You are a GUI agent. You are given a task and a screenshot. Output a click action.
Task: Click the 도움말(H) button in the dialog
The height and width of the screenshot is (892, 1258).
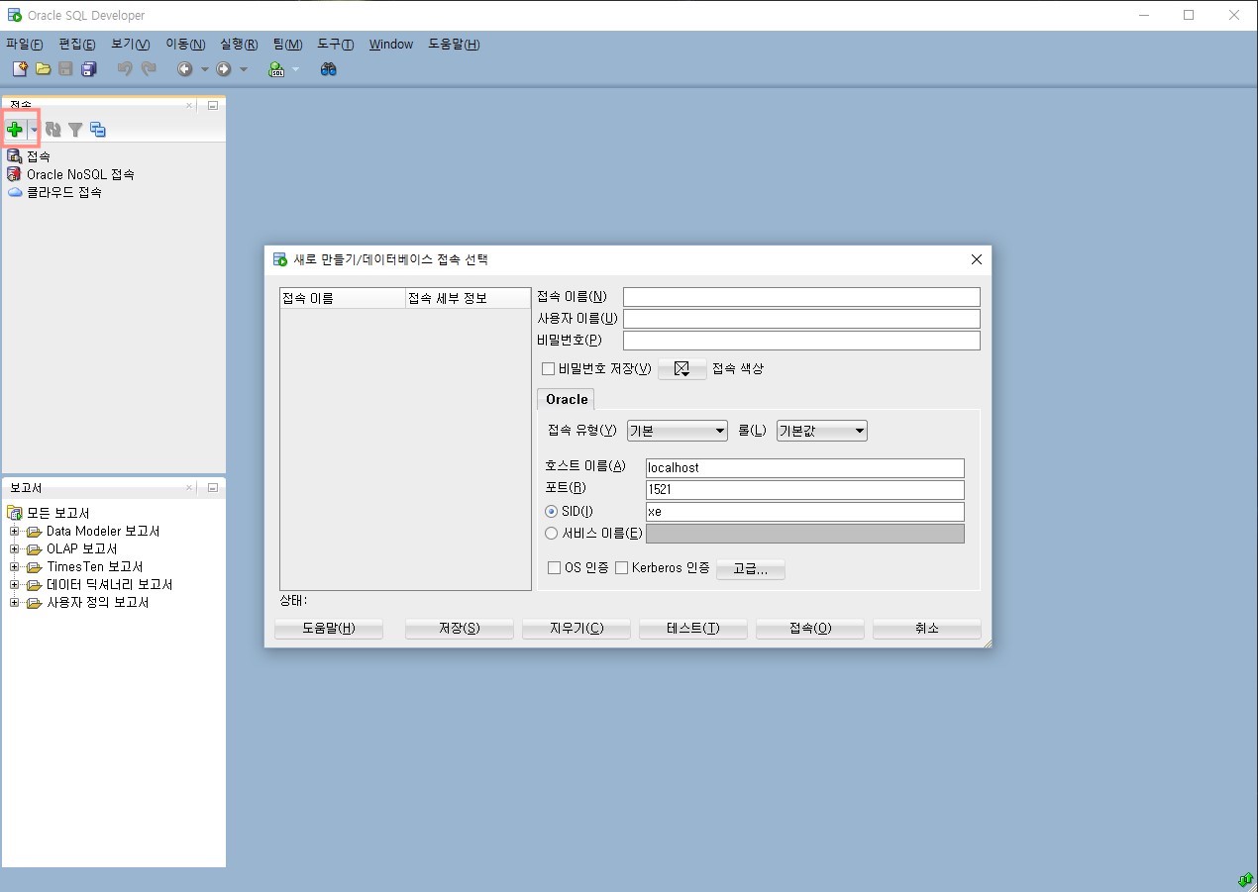click(329, 629)
